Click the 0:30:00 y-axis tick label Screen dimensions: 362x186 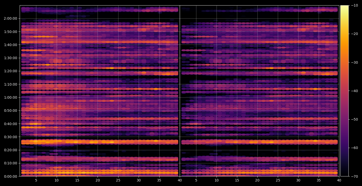click(11, 137)
